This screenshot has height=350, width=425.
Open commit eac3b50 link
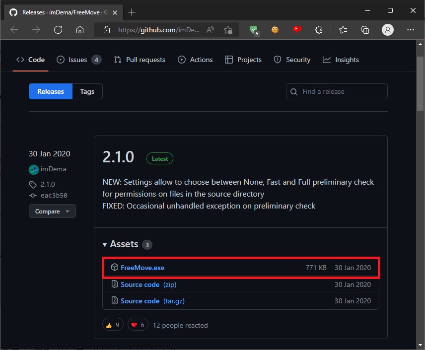click(x=54, y=196)
